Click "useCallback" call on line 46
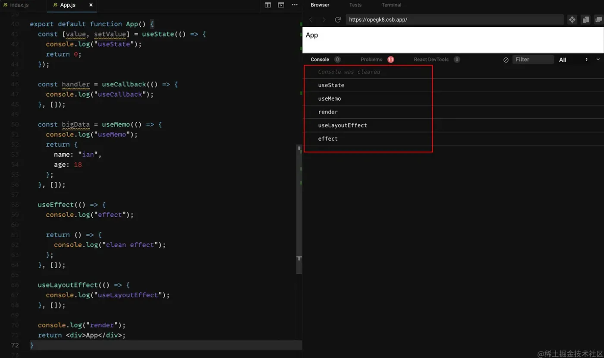The width and height of the screenshot is (604, 358). (124, 84)
